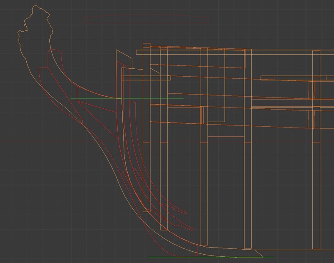Click the red dashed ellipse outline
This screenshot has height=263, width=334.
(x=146, y=15)
